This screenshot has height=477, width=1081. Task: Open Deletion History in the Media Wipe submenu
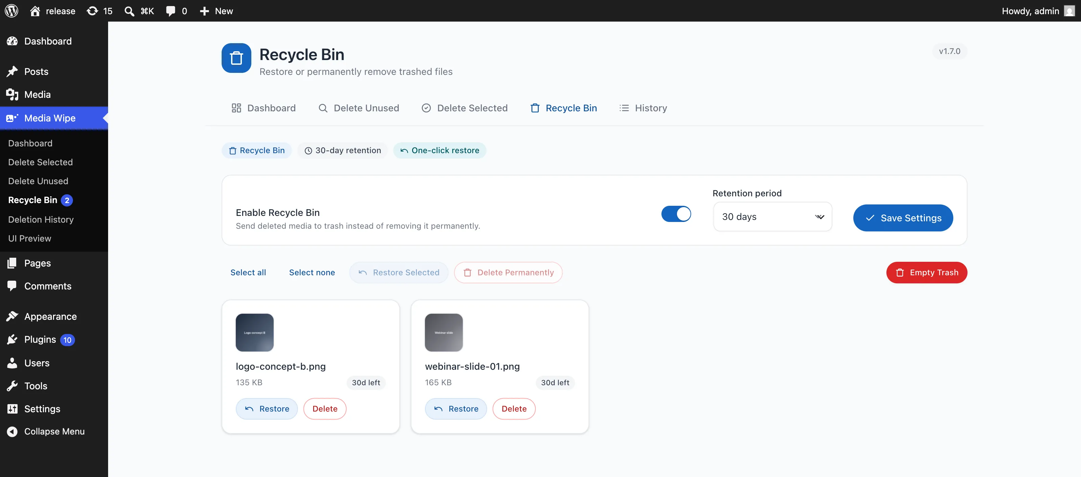tap(41, 219)
